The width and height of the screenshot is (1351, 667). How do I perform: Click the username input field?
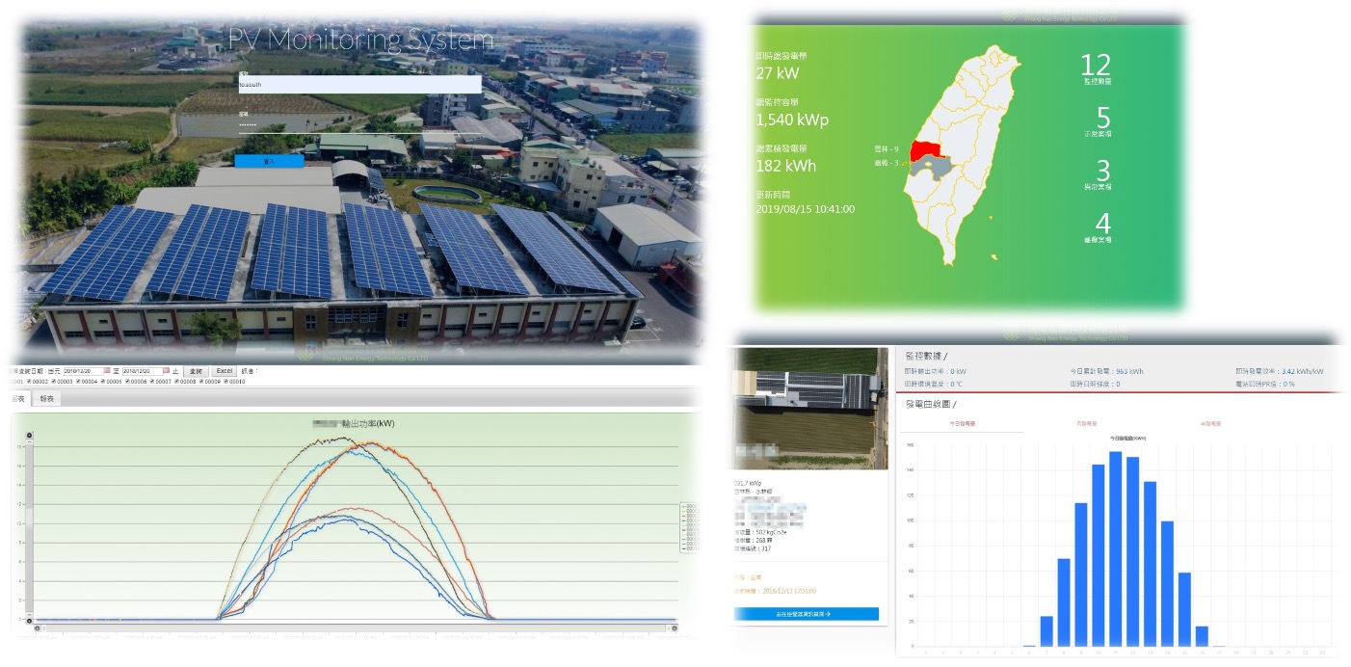(x=359, y=85)
